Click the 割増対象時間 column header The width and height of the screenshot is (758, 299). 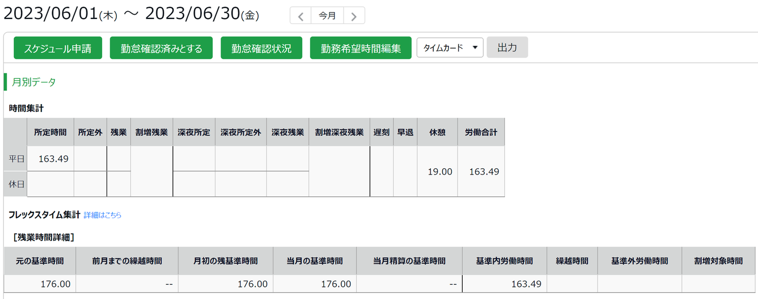[x=718, y=261]
